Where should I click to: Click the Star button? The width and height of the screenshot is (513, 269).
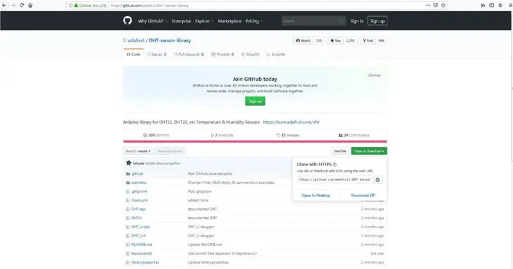pyautogui.click(x=335, y=40)
